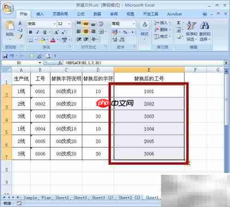Screen dimensions: 230x207
Task: Toggle top vertical alignment
Action: [x=79, y=23]
